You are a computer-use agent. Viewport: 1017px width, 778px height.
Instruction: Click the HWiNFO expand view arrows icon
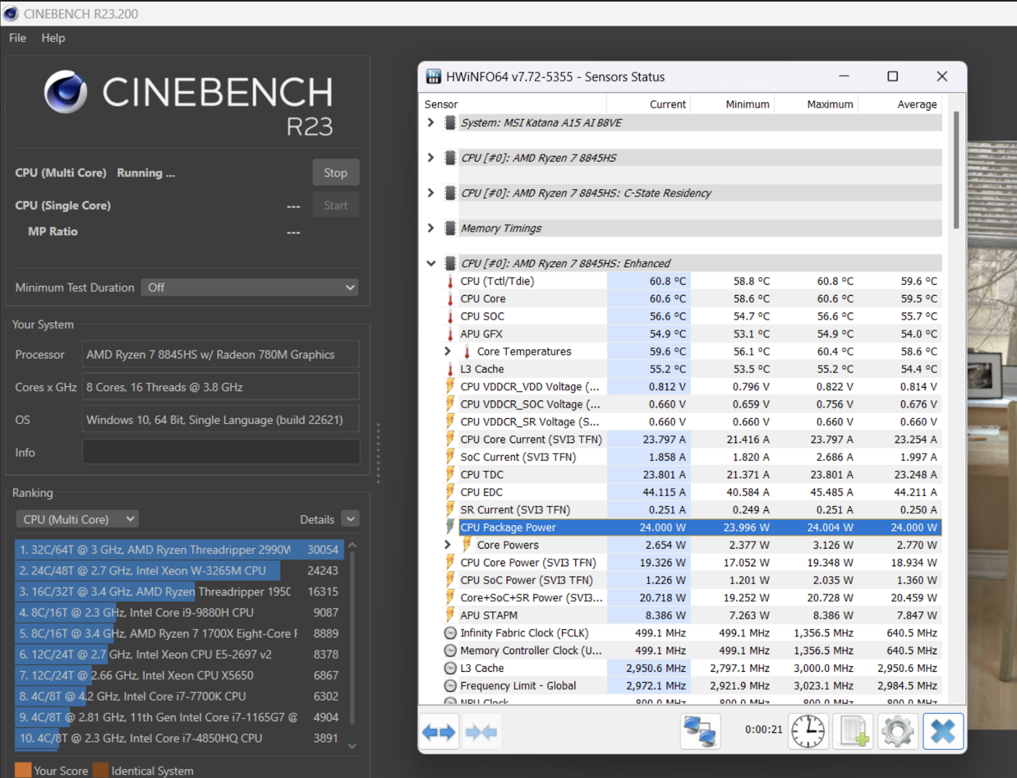(439, 732)
